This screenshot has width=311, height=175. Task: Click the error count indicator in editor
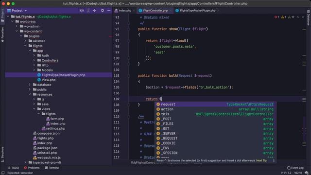(x=277, y=17)
